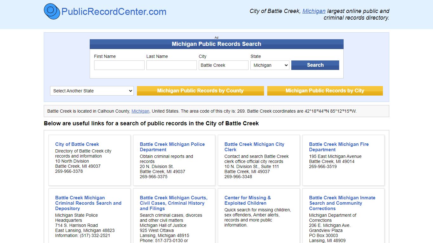Select the clerk phone number 269-966-3348

(238, 177)
